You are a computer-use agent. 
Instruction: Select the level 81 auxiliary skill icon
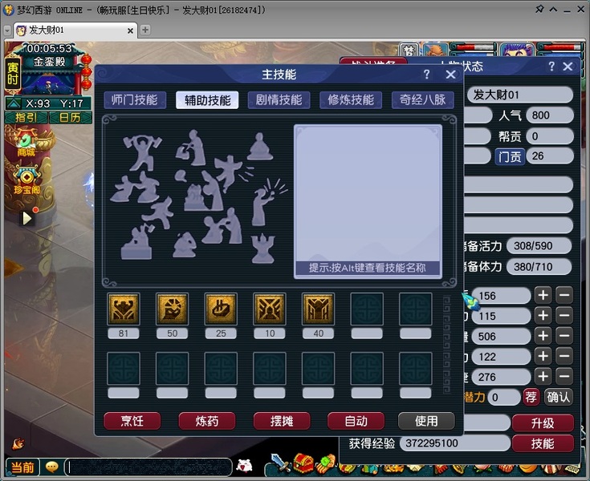click(124, 309)
